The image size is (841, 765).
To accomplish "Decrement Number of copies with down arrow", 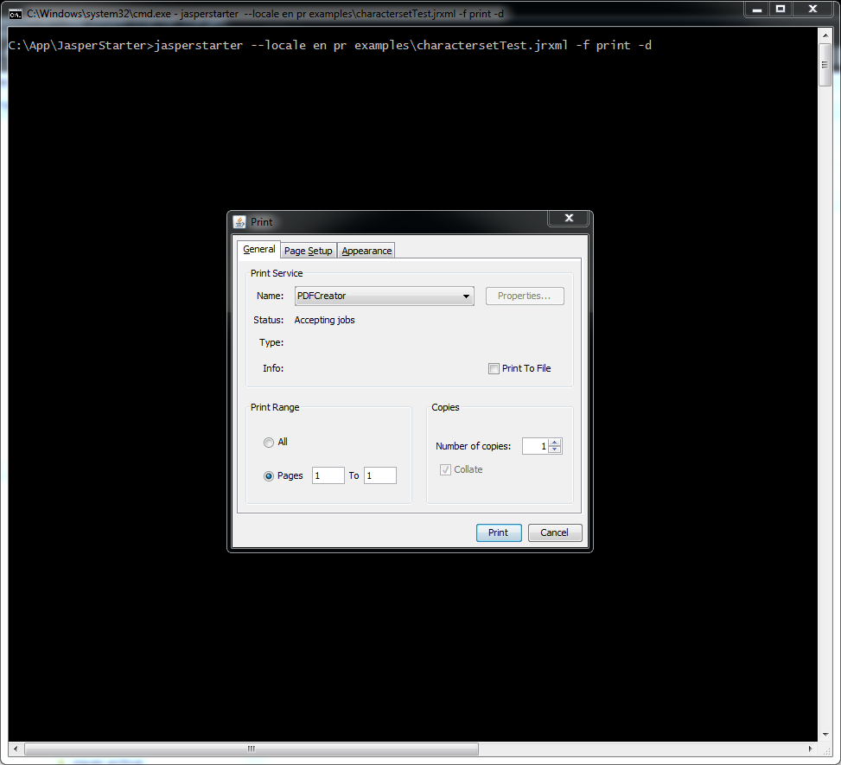I will [553, 449].
